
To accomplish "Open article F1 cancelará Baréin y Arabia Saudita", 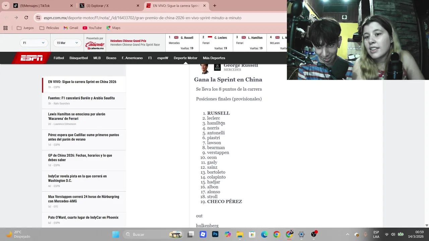I will tap(81, 98).
